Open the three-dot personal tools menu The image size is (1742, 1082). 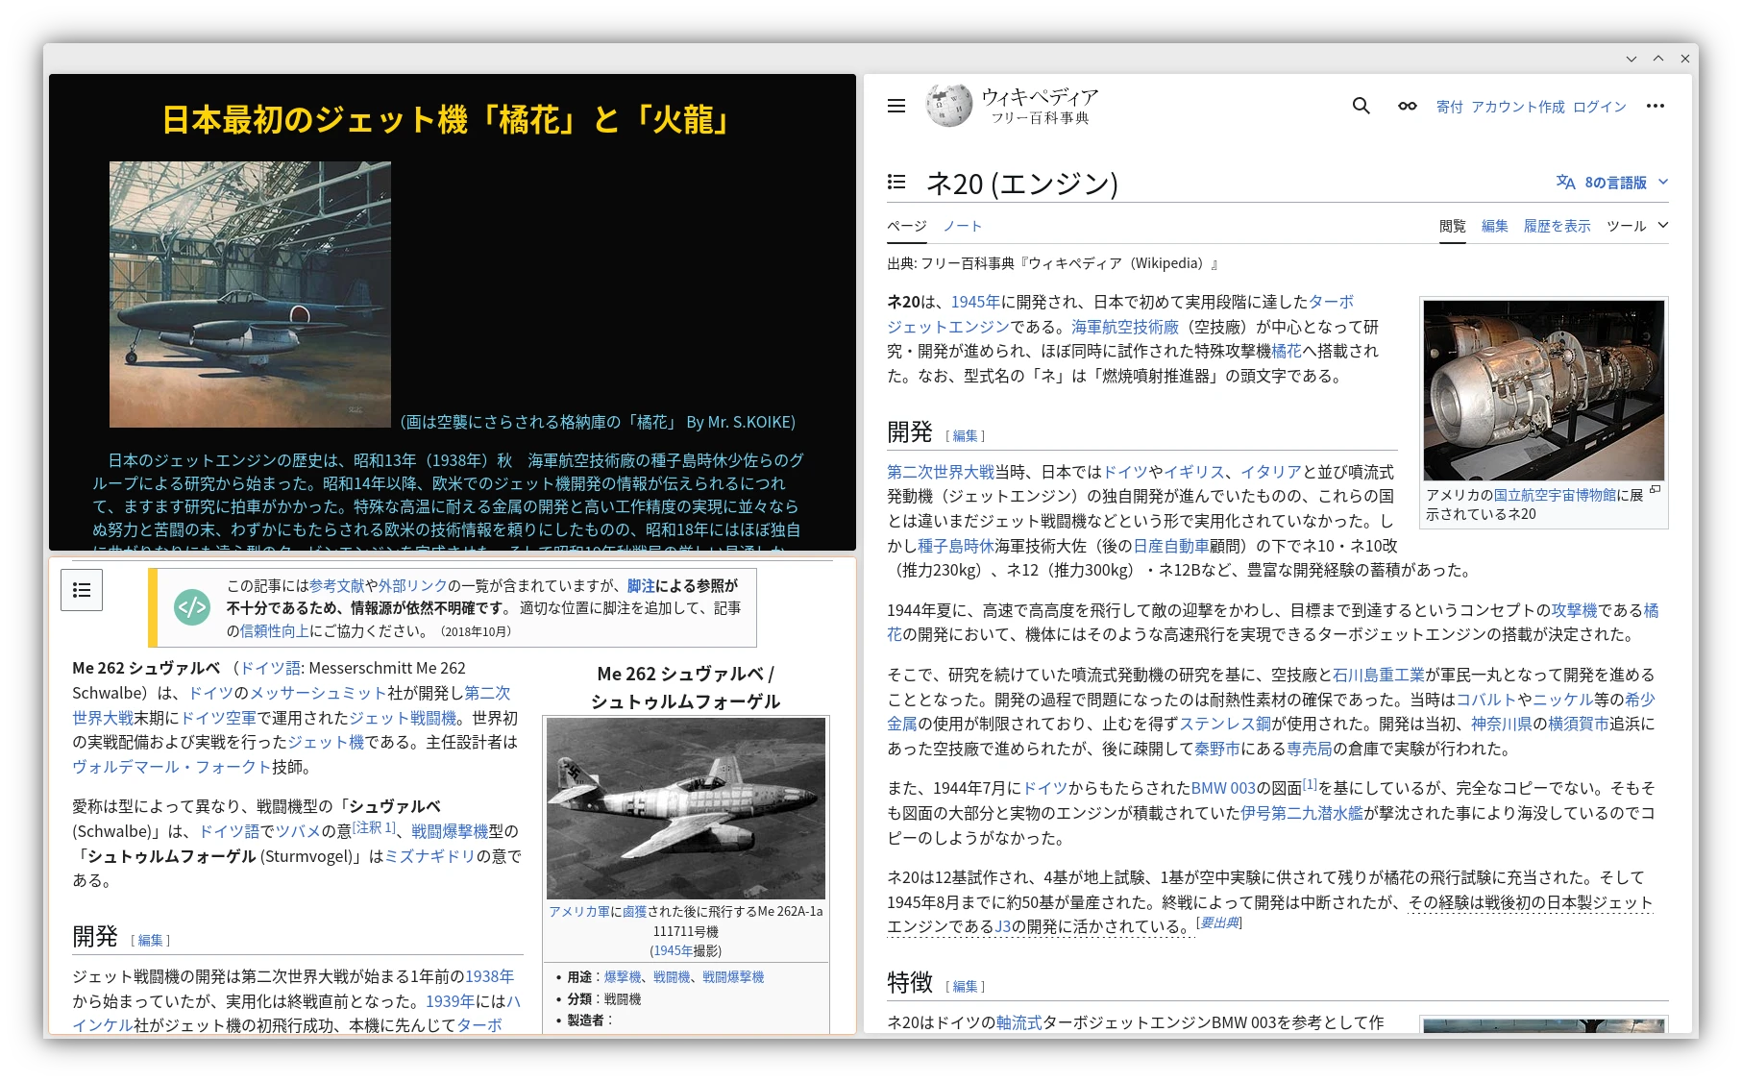(x=1655, y=106)
